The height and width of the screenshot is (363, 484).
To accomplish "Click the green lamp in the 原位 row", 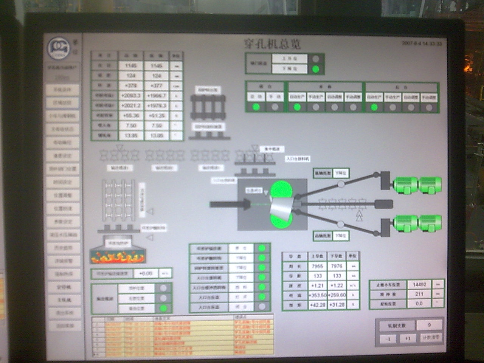I will click(262, 248).
